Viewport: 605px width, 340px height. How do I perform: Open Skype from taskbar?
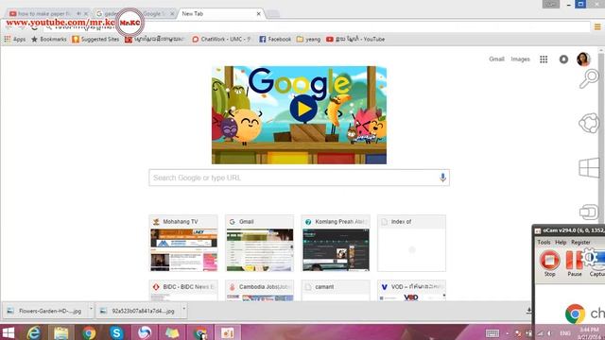click(116, 332)
